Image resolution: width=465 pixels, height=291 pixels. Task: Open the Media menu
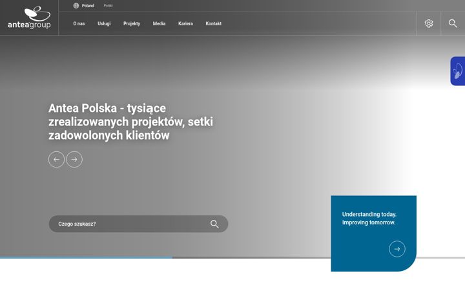[x=159, y=23]
